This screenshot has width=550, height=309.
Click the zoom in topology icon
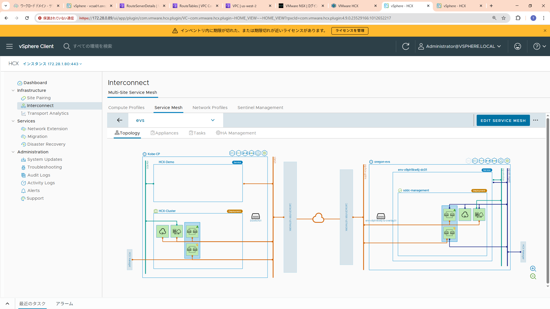coord(533,269)
